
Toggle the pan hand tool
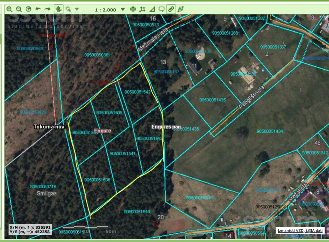click(x=58, y=9)
